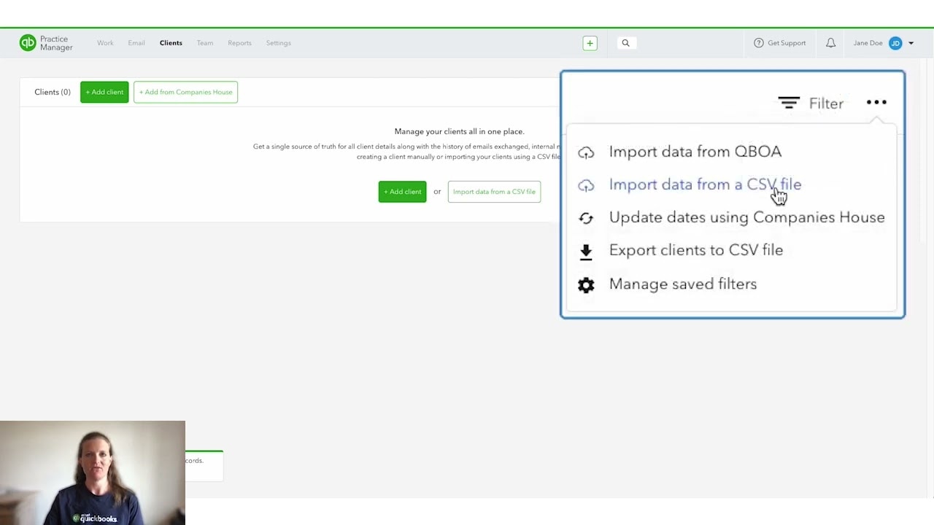Open the search magnifier icon

(x=625, y=43)
